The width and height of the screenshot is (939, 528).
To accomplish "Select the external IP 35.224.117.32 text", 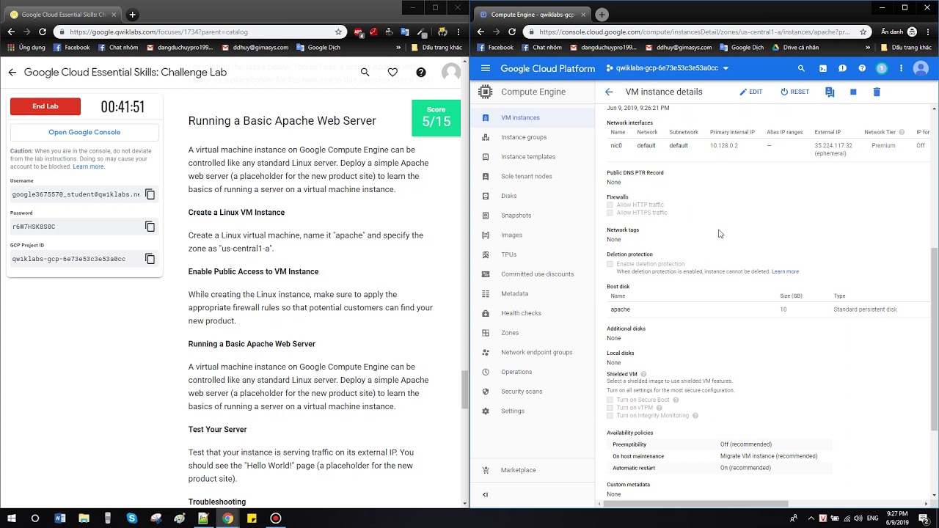I will [x=833, y=145].
